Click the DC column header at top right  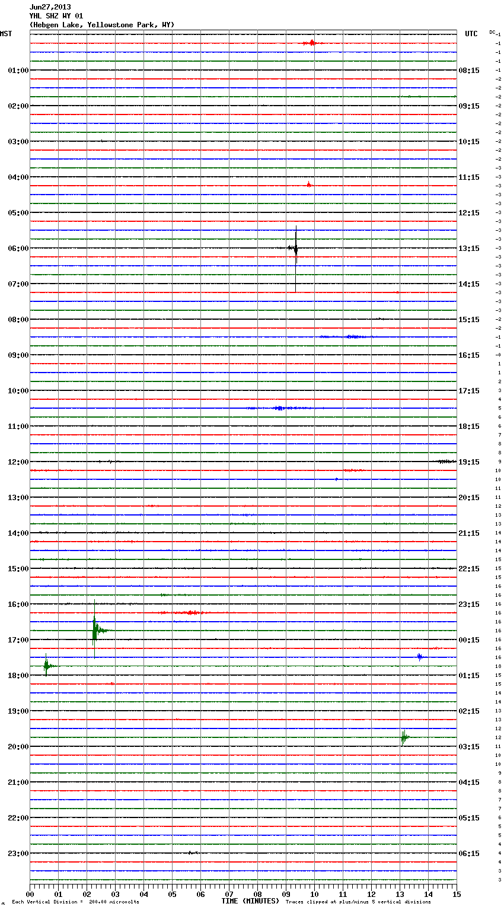(x=493, y=32)
